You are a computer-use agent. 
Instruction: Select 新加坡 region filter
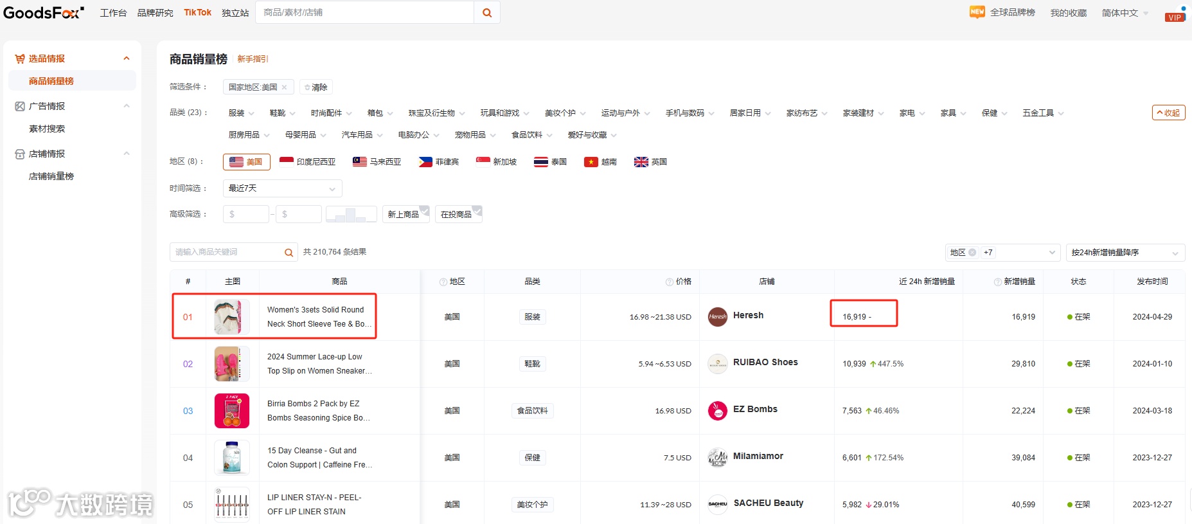pos(497,162)
